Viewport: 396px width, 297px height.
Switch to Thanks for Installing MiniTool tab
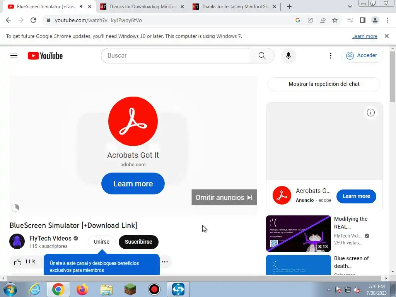click(x=235, y=7)
